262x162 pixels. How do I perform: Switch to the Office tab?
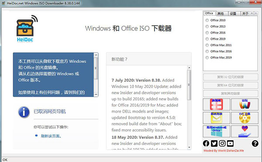tap(209, 13)
